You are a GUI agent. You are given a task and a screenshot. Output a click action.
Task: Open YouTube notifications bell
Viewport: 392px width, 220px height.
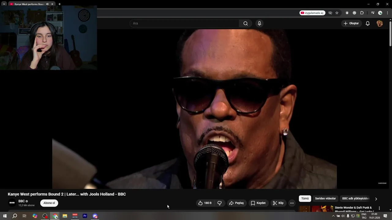(x=368, y=24)
